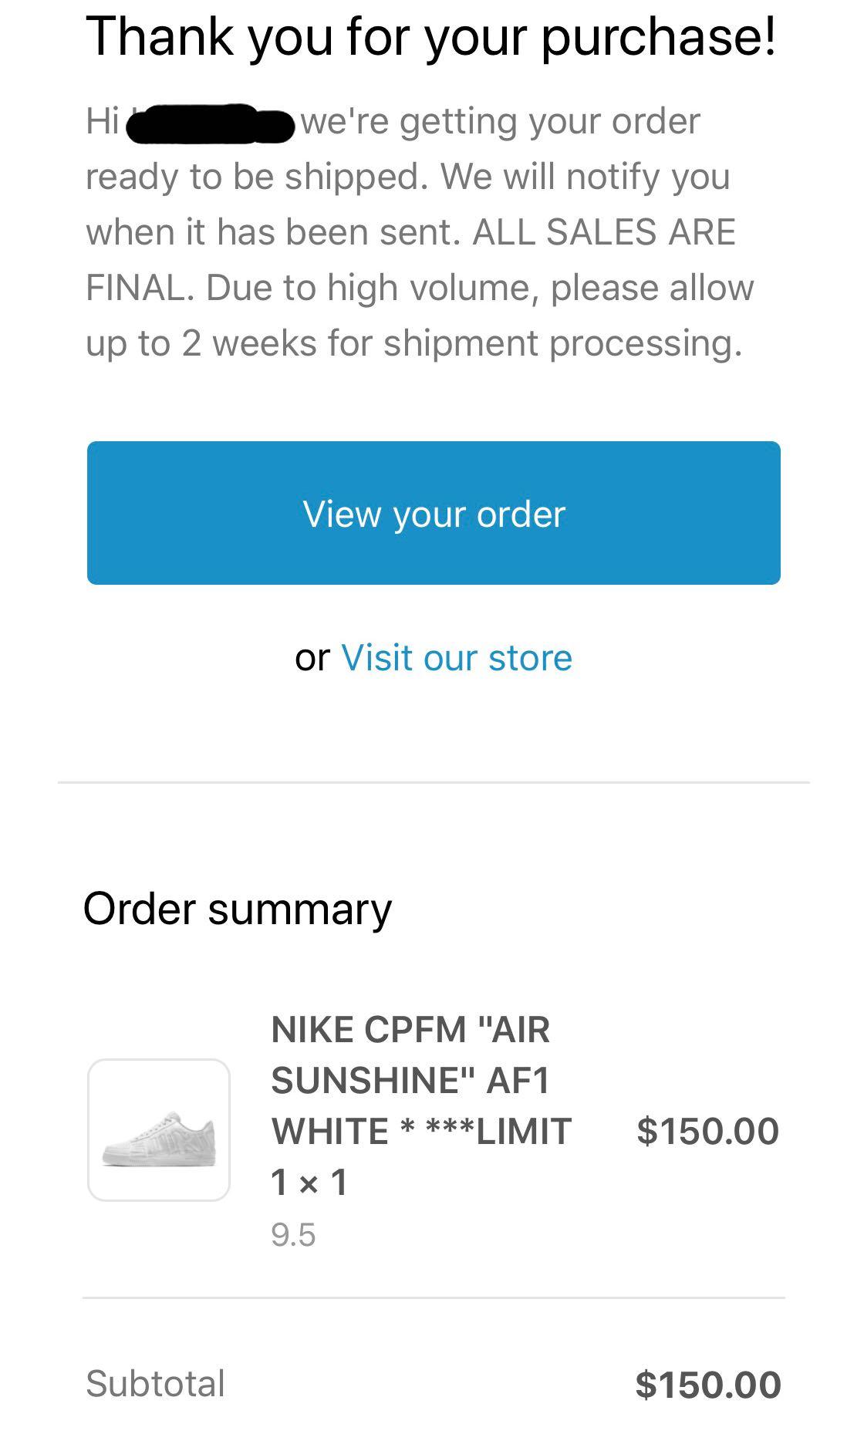
Task: Click the divider line above Subtotal
Action: 434,1298
